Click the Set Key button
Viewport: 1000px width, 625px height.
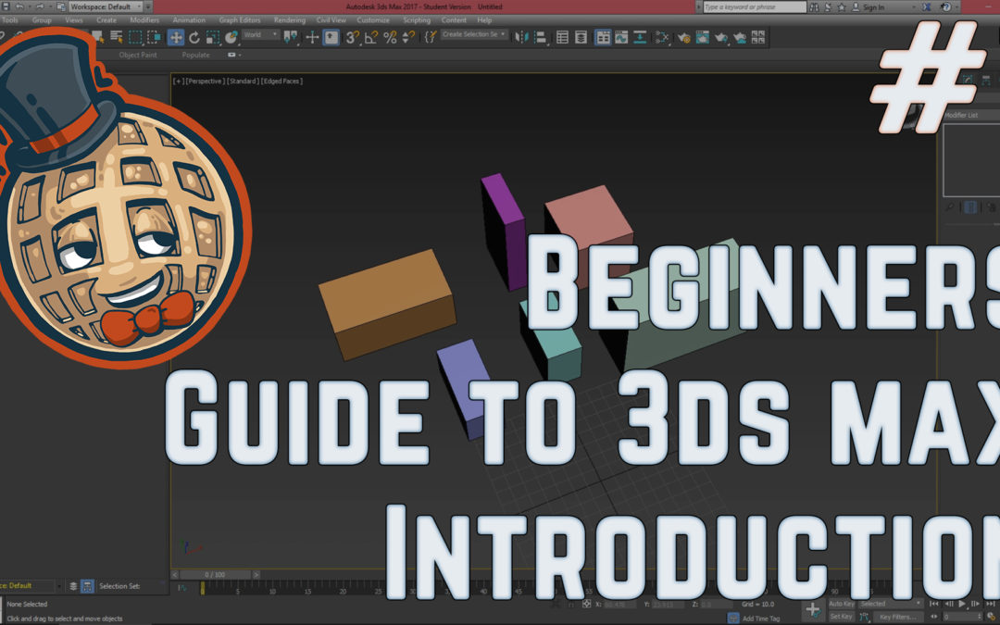(841, 617)
